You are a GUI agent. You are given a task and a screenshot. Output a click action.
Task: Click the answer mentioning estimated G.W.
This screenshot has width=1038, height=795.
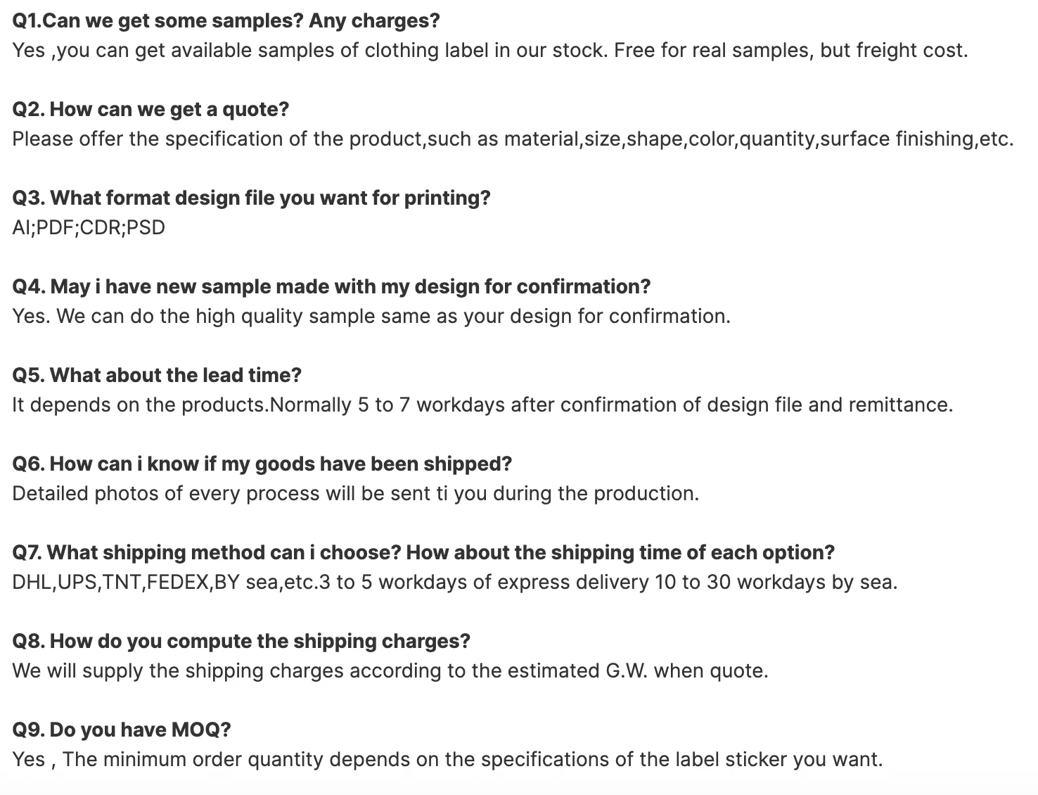tap(390, 671)
